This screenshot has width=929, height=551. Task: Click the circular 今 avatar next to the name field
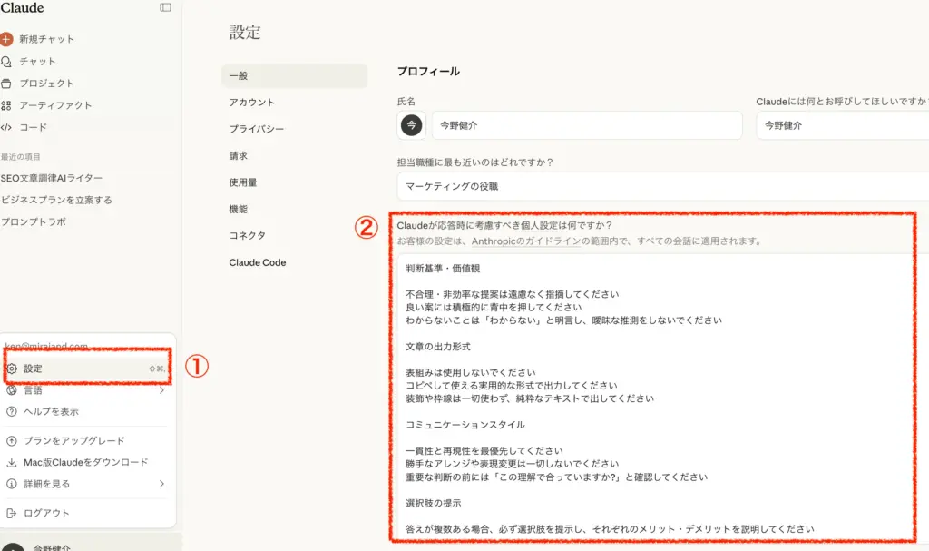click(411, 125)
